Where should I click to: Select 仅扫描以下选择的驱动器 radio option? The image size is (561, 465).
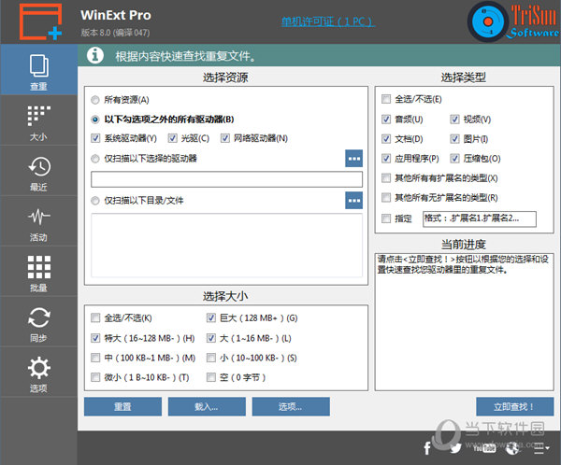(95, 159)
